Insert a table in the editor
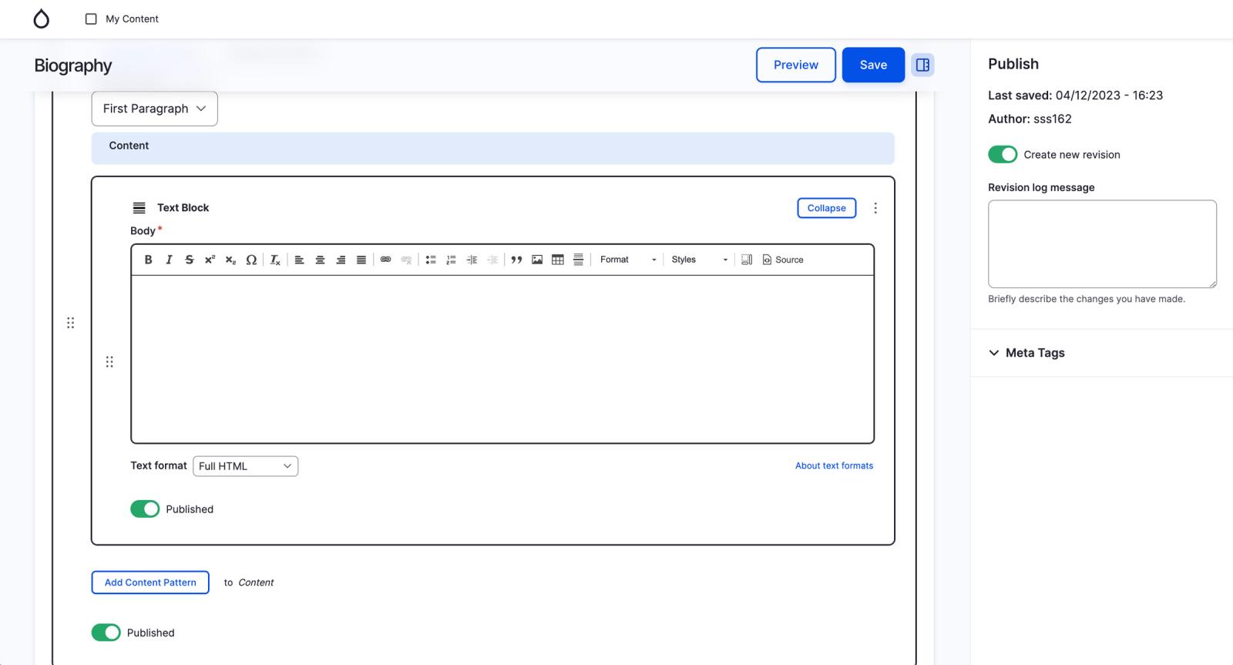 pyautogui.click(x=558, y=260)
